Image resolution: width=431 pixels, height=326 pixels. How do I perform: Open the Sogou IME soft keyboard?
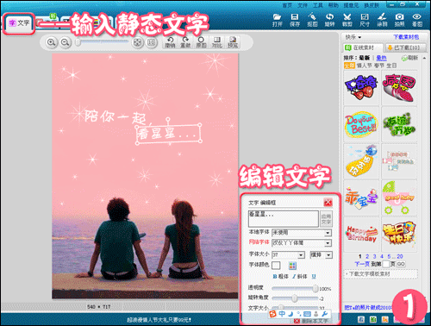[307, 314]
